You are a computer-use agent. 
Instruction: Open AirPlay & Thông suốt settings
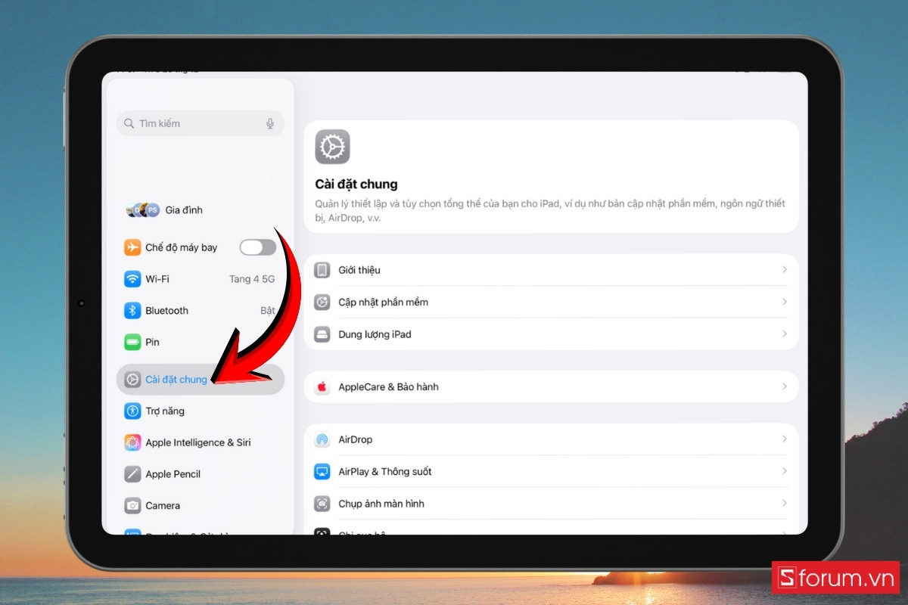tap(384, 472)
